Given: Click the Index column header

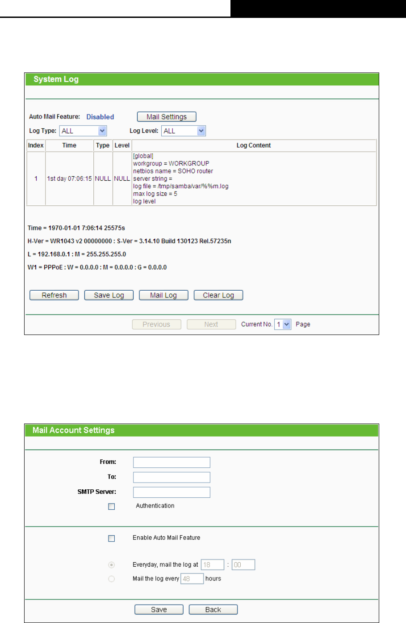Looking at the screenshot, I should [36, 145].
